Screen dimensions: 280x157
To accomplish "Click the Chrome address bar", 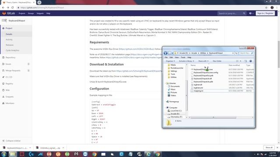I will tap(139, 8).
